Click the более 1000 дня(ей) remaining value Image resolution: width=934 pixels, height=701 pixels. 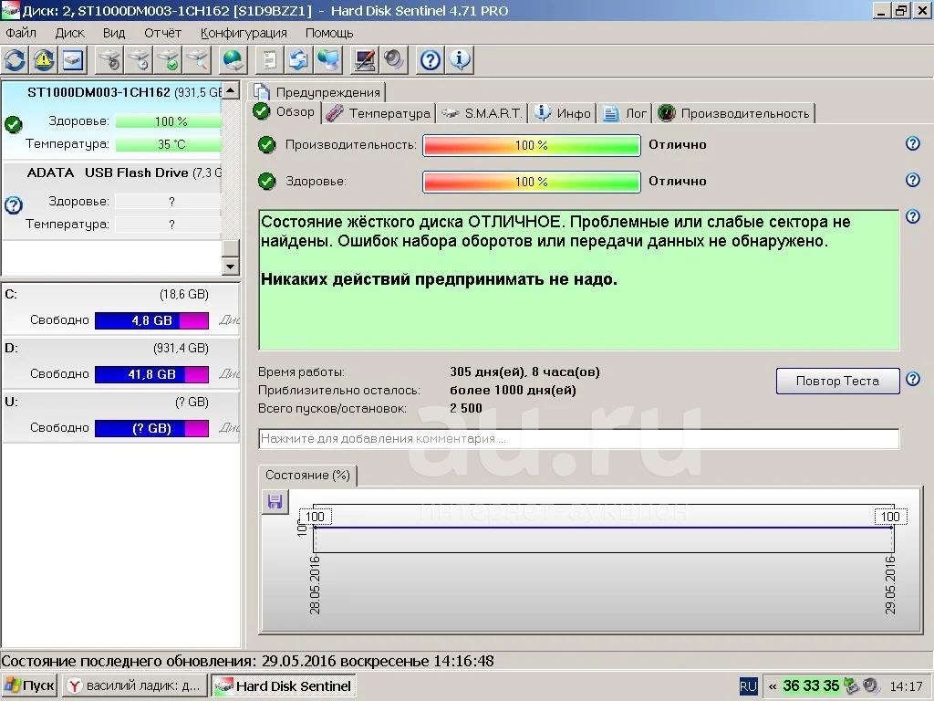[513, 391]
